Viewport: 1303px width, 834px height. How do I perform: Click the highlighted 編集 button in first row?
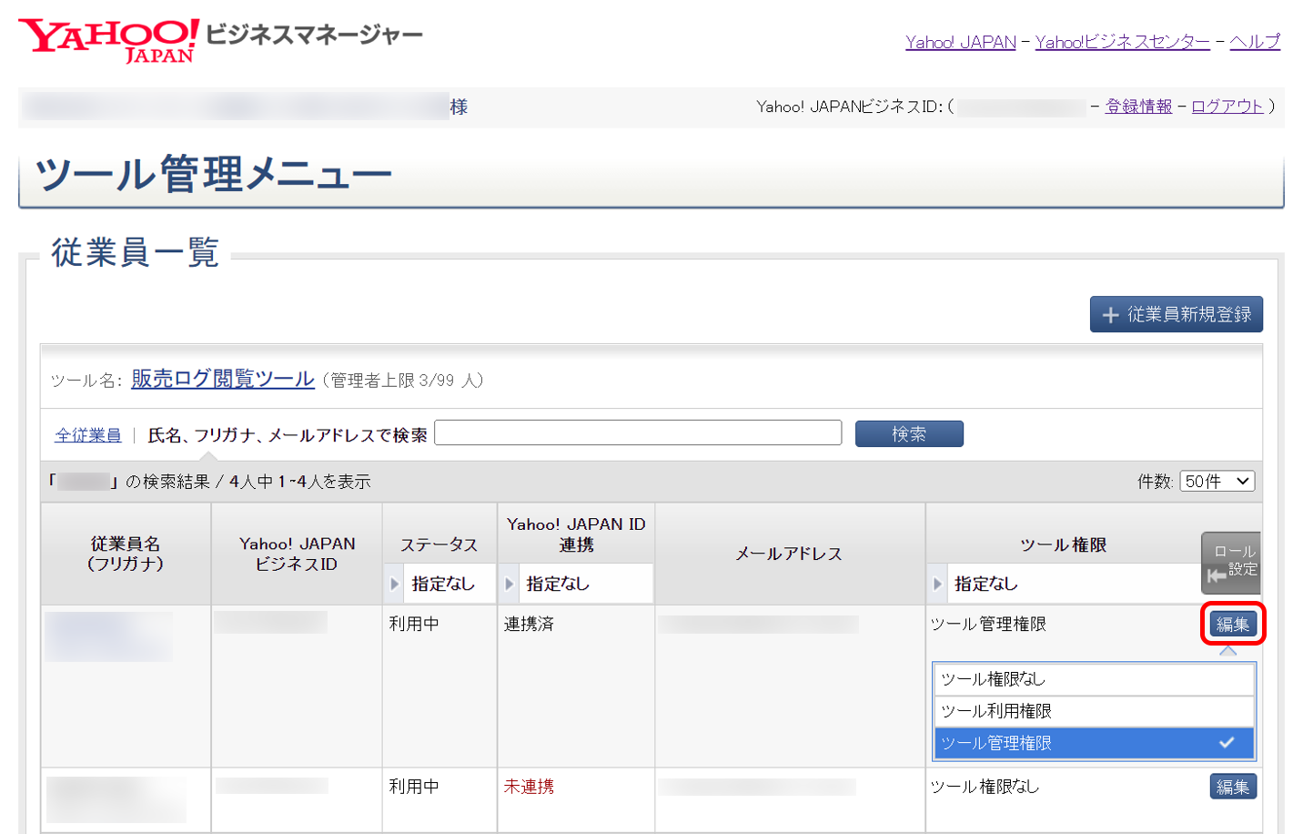point(1232,625)
